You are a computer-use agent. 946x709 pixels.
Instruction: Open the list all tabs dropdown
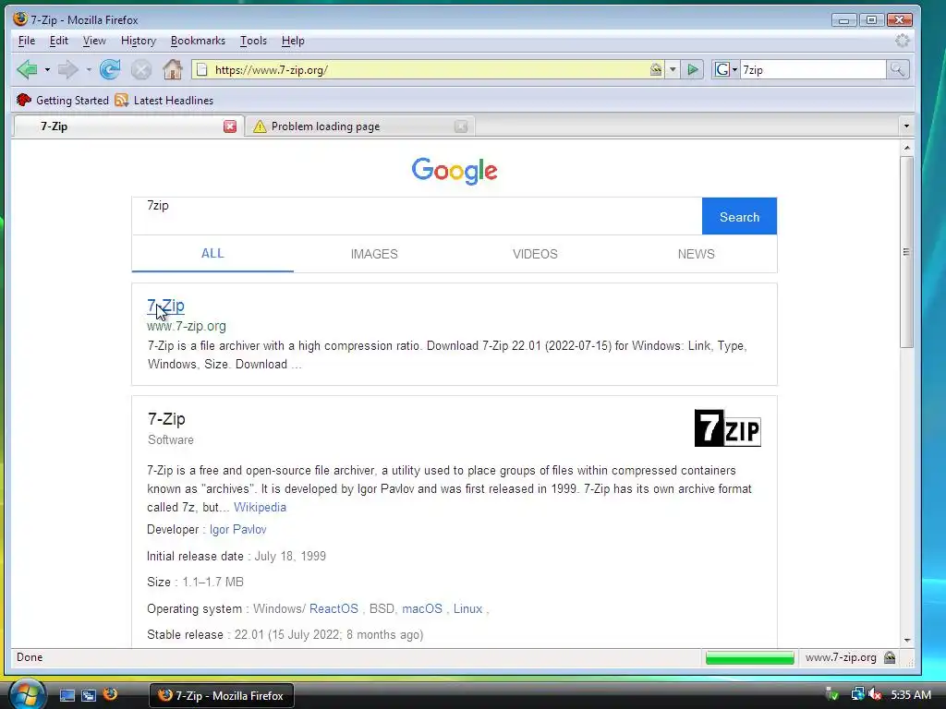tap(906, 126)
